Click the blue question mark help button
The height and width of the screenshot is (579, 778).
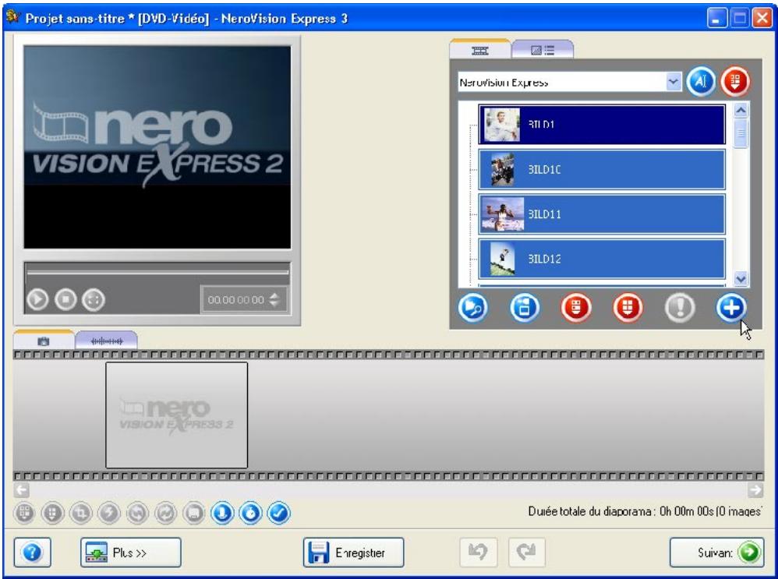pyautogui.click(x=32, y=553)
